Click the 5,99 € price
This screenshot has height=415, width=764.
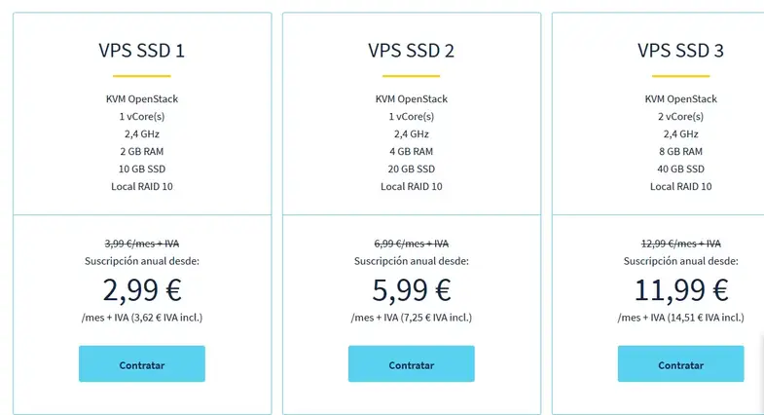(x=412, y=290)
